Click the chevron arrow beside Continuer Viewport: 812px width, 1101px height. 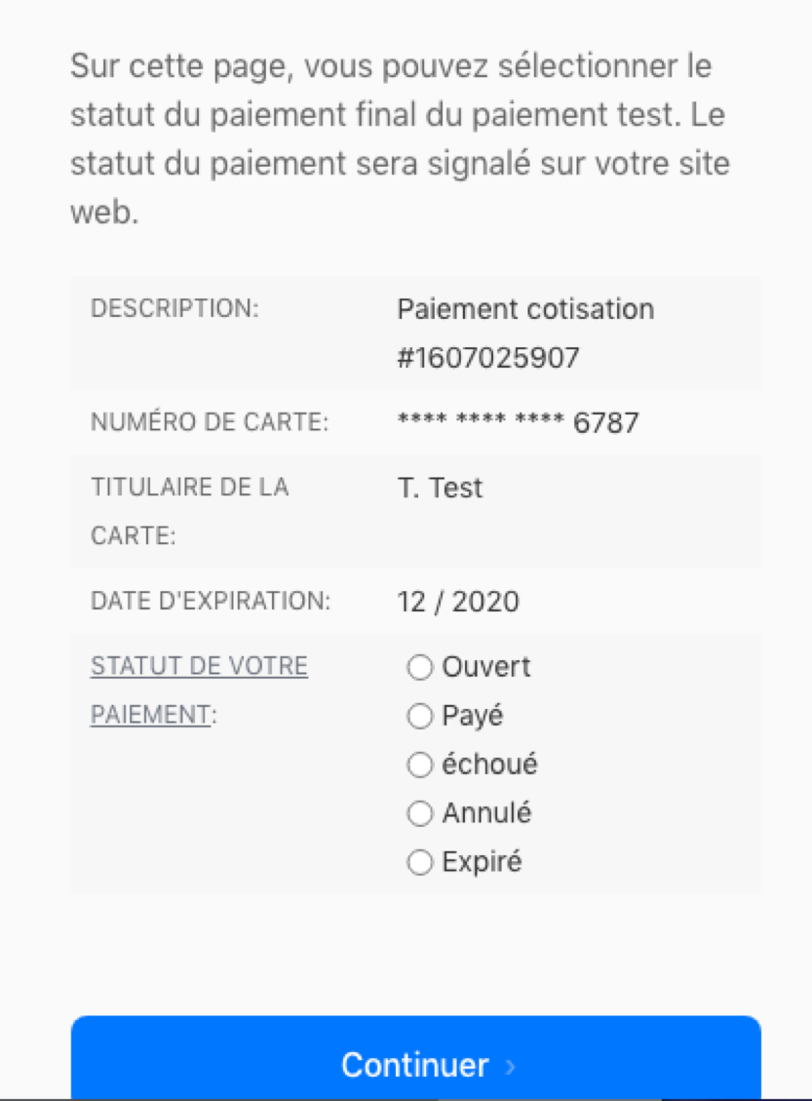pyautogui.click(x=510, y=1067)
